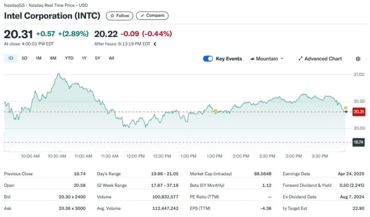
Task: Click the red 20.31 price label
Action: point(359,112)
